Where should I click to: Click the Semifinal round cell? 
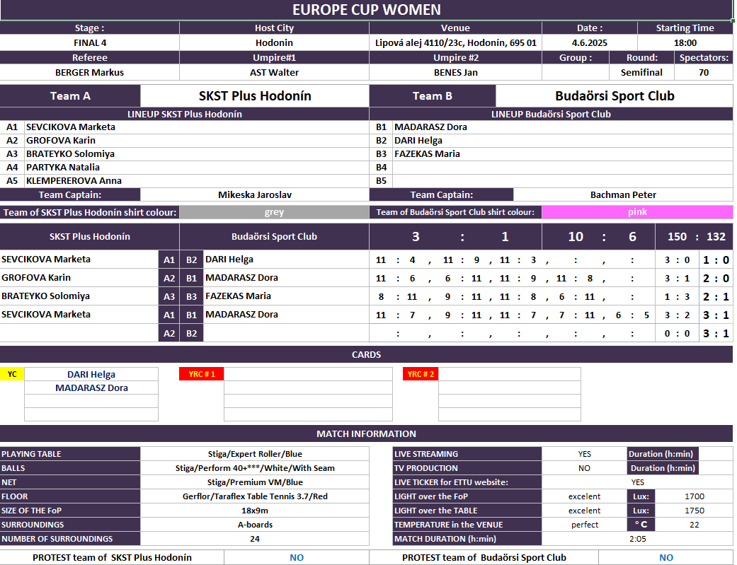point(641,72)
